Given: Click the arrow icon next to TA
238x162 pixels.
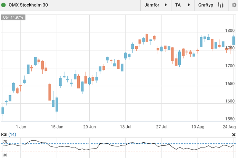Looking at the screenshot, I should 188,6.
